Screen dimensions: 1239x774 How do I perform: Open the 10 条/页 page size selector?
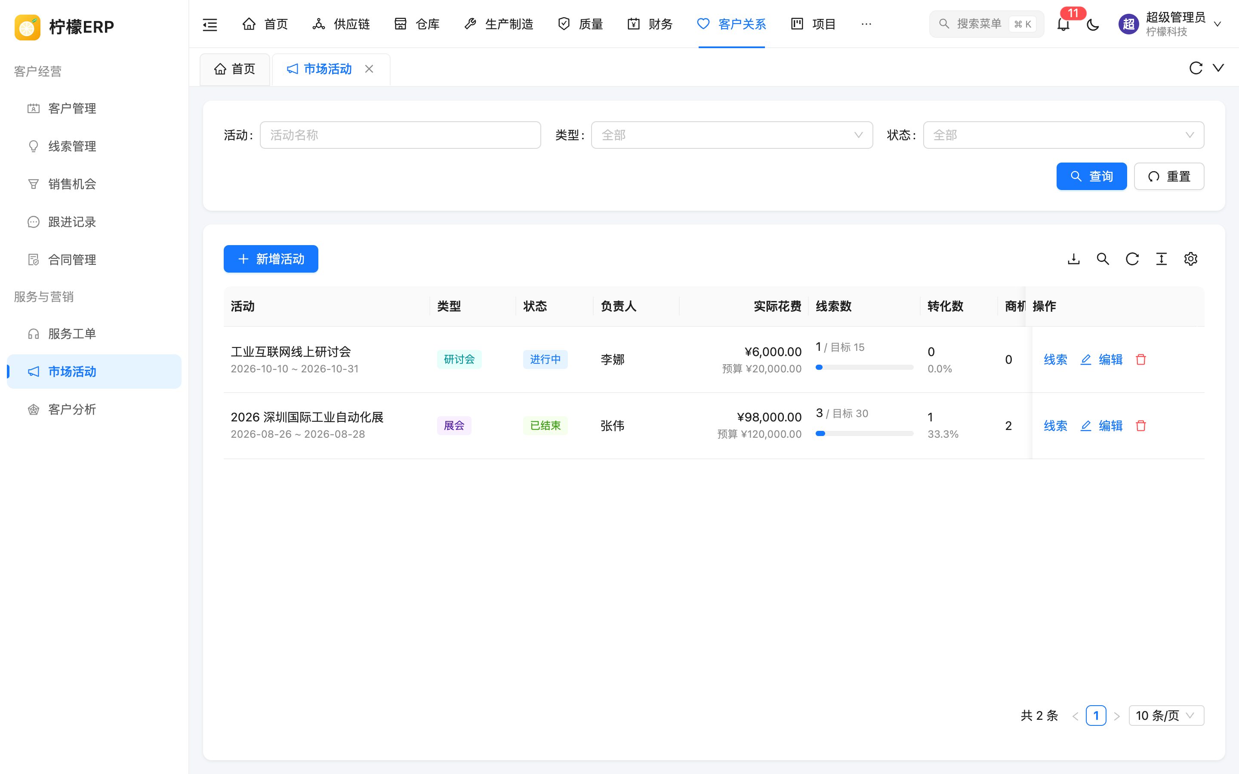pos(1166,715)
